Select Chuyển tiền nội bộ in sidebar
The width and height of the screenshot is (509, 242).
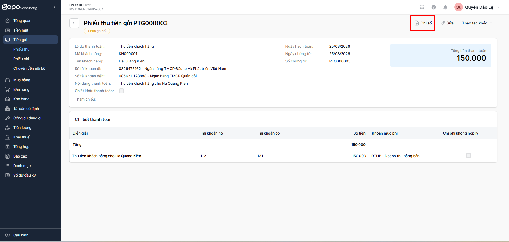29,68
